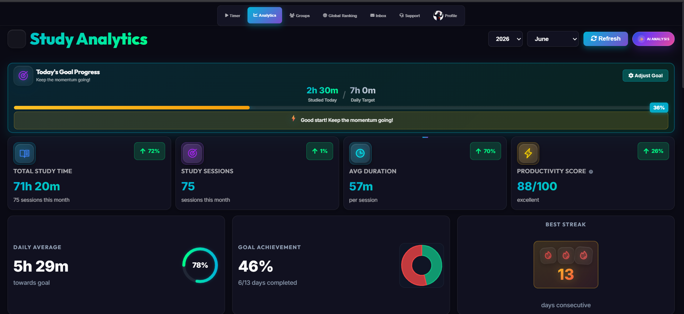This screenshot has height=314, width=684.
Task: Click the 2h 30m Studied Today value
Action: (322, 91)
